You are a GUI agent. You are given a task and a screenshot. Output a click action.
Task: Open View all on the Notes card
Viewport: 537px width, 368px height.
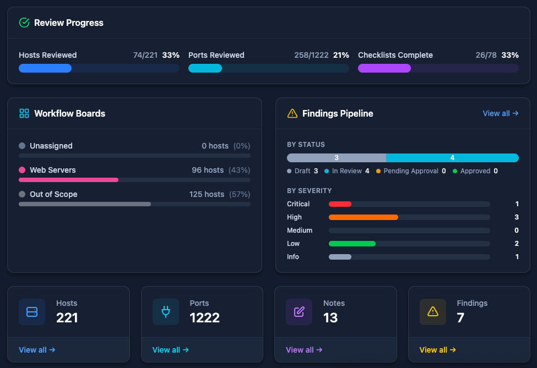(303, 350)
